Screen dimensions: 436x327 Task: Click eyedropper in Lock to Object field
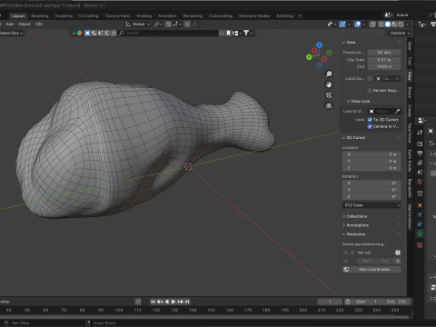pyautogui.click(x=397, y=111)
